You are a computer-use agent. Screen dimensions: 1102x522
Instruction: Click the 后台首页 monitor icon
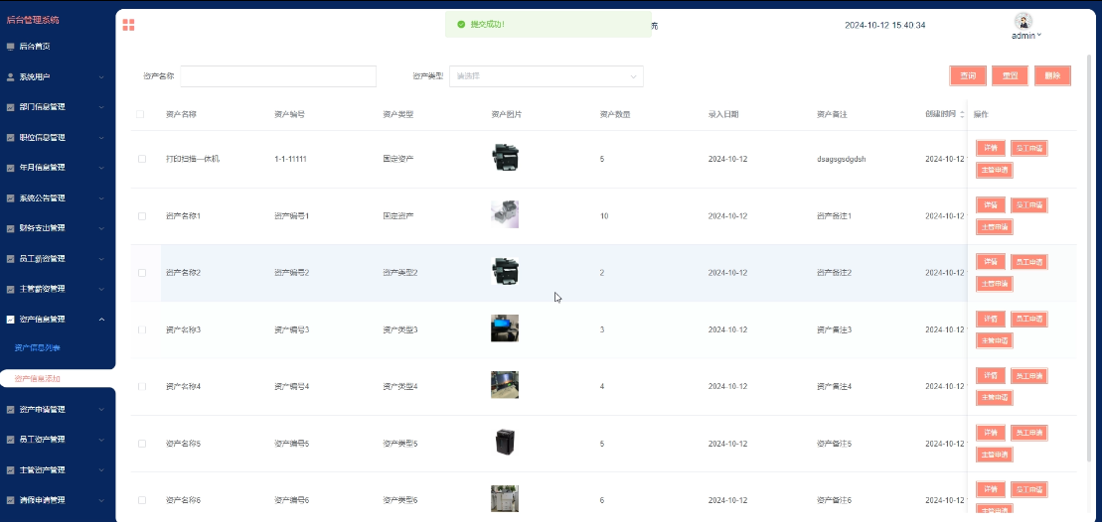pyautogui.click(x=11, y=47)
